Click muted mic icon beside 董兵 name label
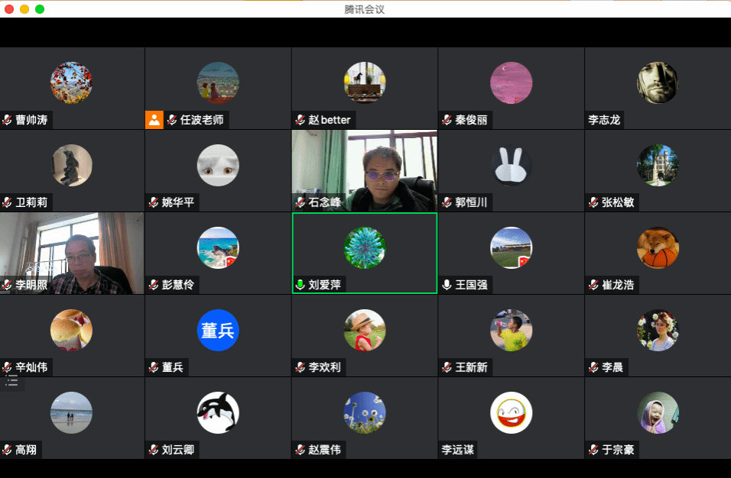This screenshot has height=478, width=731. tap(154, 367)
